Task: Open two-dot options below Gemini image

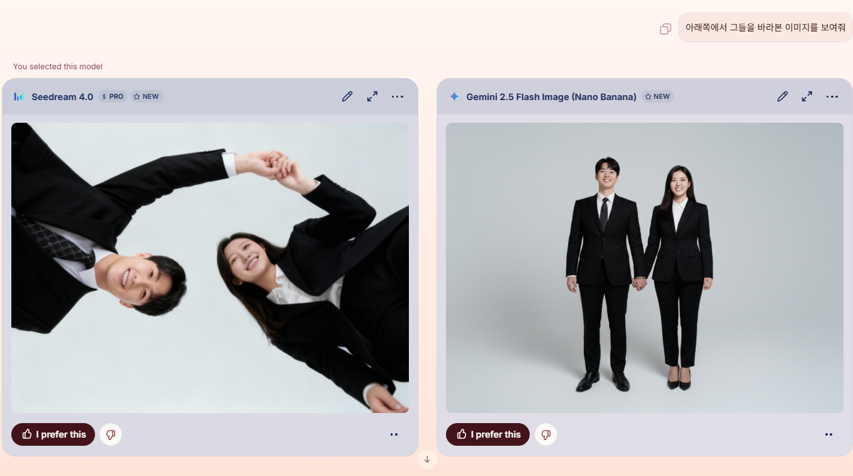Action: click(x=828, y=434)
